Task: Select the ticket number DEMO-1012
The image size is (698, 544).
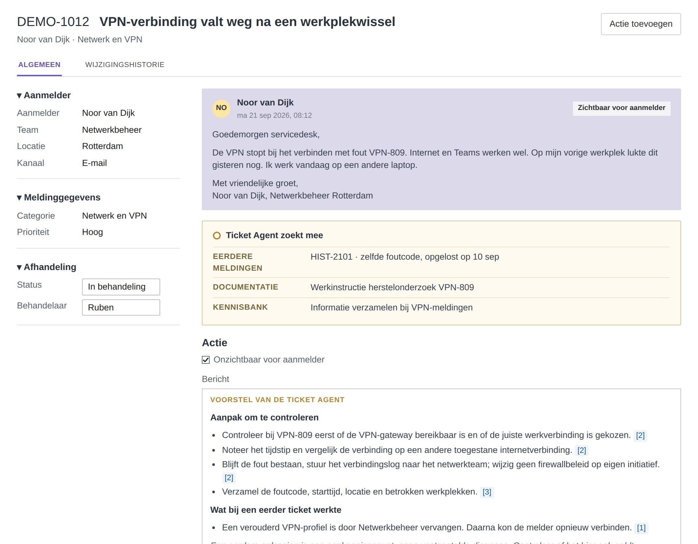Action: [53, 22]
